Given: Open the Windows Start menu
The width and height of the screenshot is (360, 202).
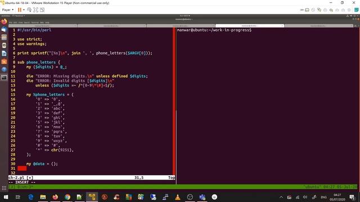Looking at the screenshot, I should [6, 197].
